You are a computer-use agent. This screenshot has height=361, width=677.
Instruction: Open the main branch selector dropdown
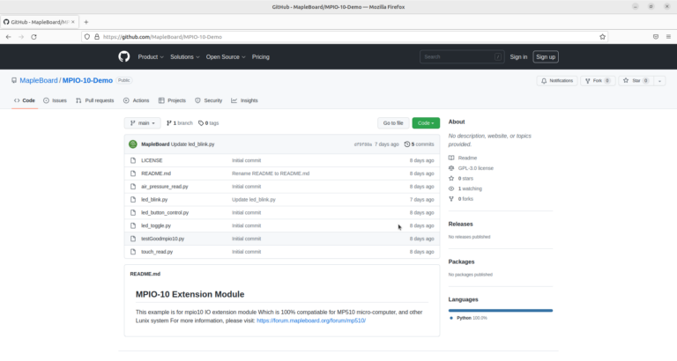[x=143, y=123]
